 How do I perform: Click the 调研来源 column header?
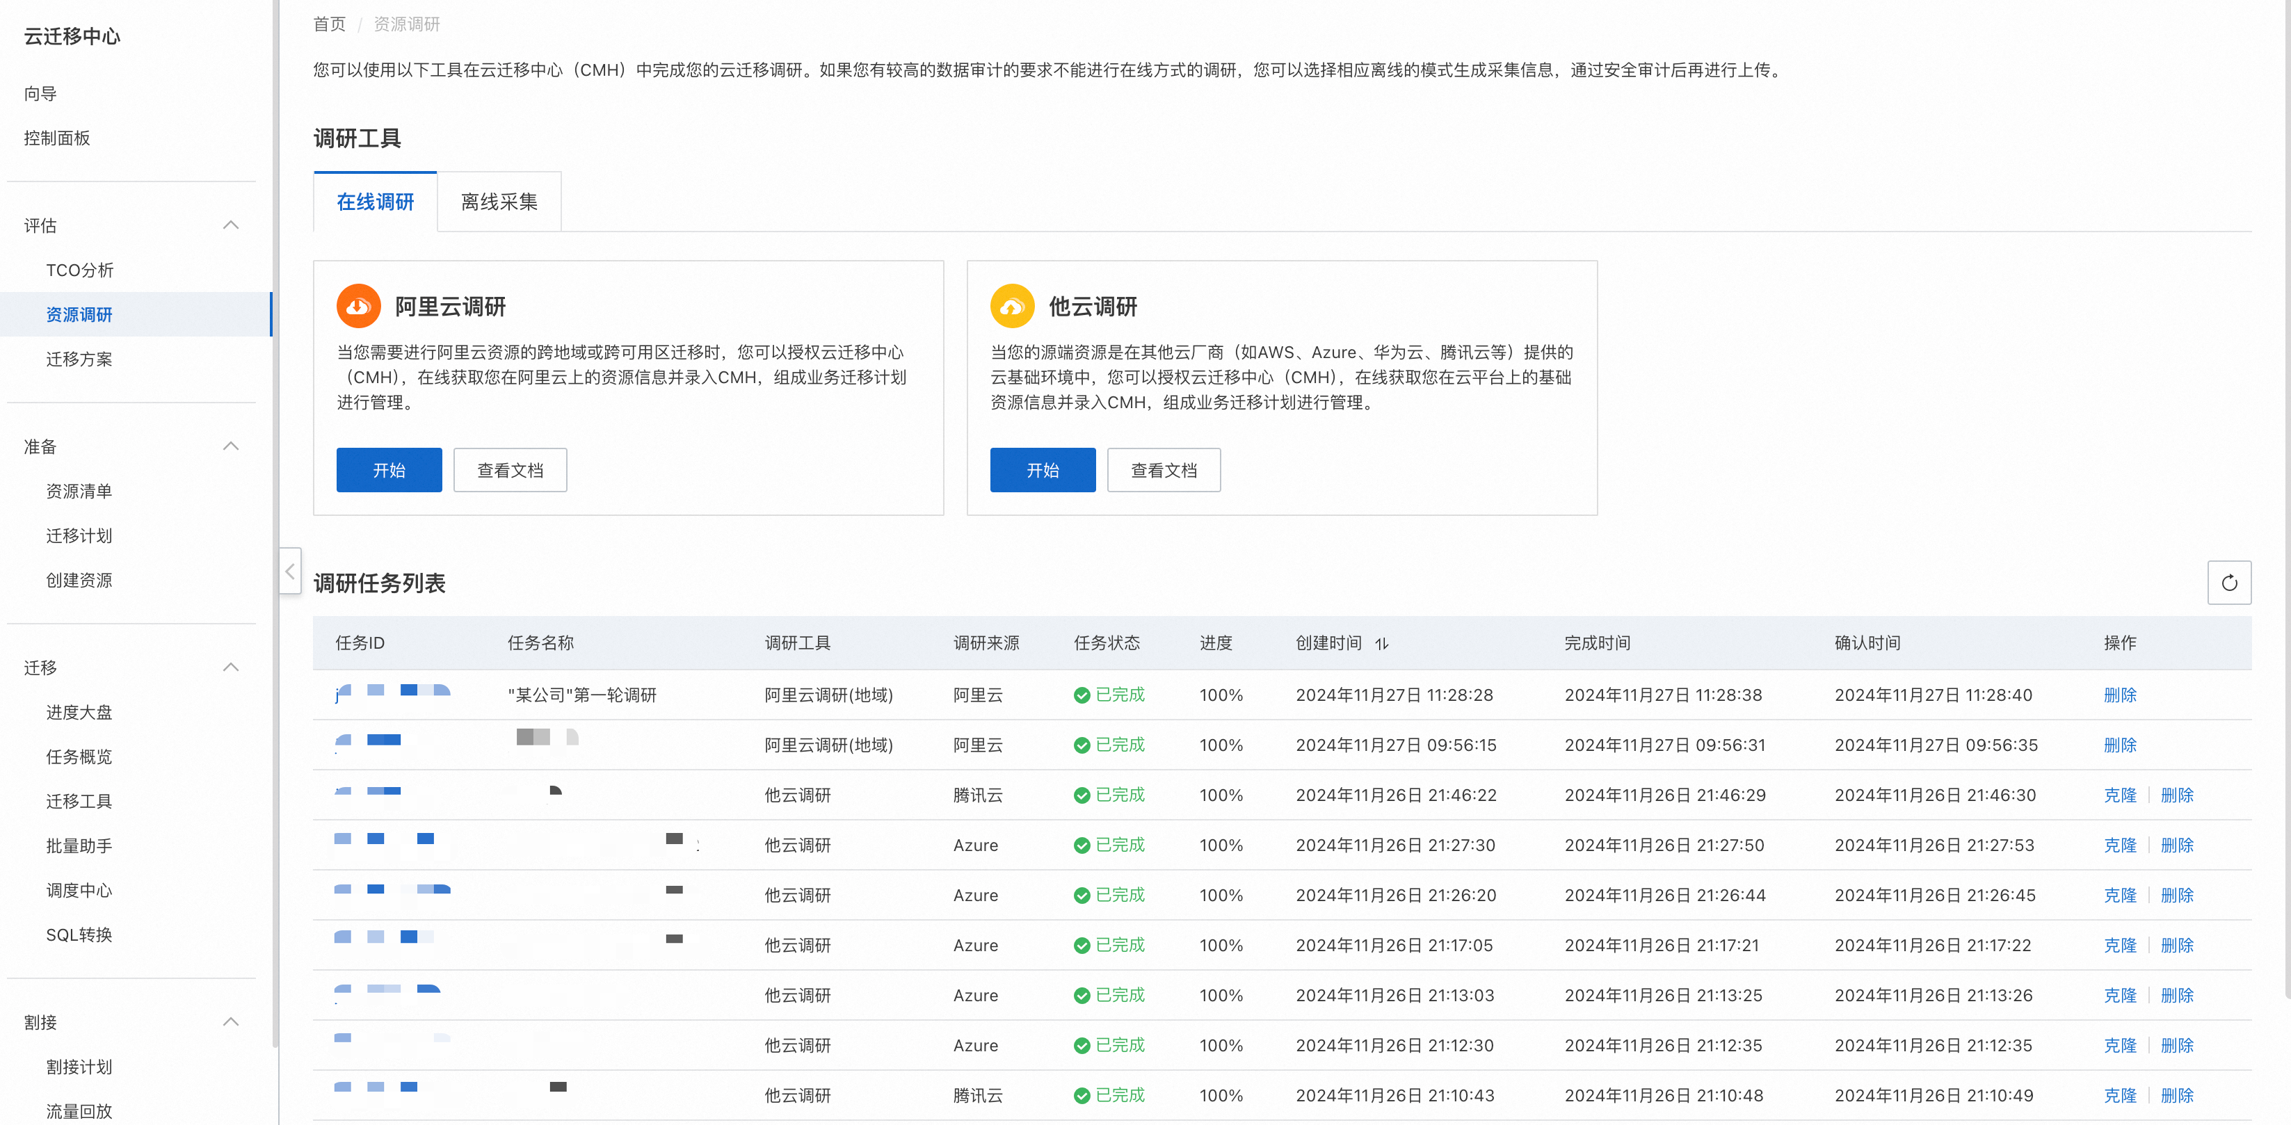click(x=986, y=643)
